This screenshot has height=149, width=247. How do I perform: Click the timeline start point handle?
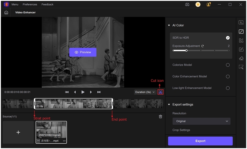(x=35, y=103)
